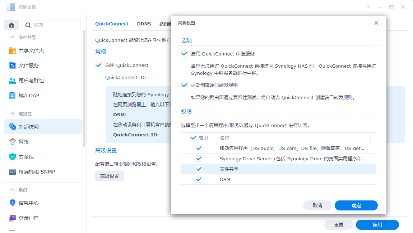
Task: Click the 高级设置 button in main panel
Action: 110,176
